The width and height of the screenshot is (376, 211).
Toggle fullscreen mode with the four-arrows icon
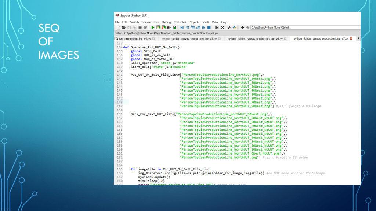tap(222, 27)
